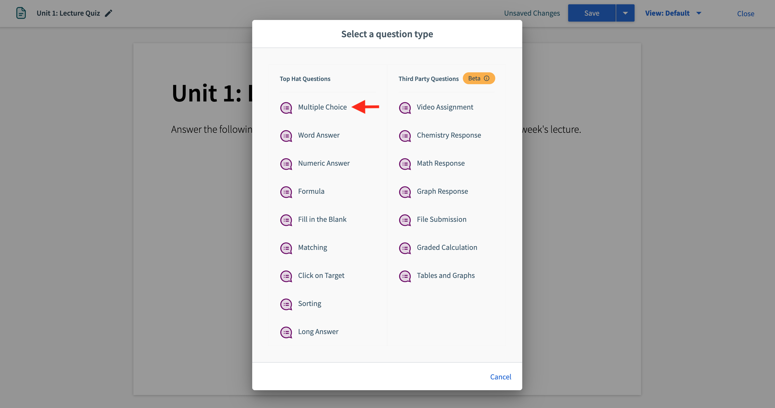Save the Unit 1 Lecture Quiz
This screenshot has width=775, height=408.
coord(591,13)
